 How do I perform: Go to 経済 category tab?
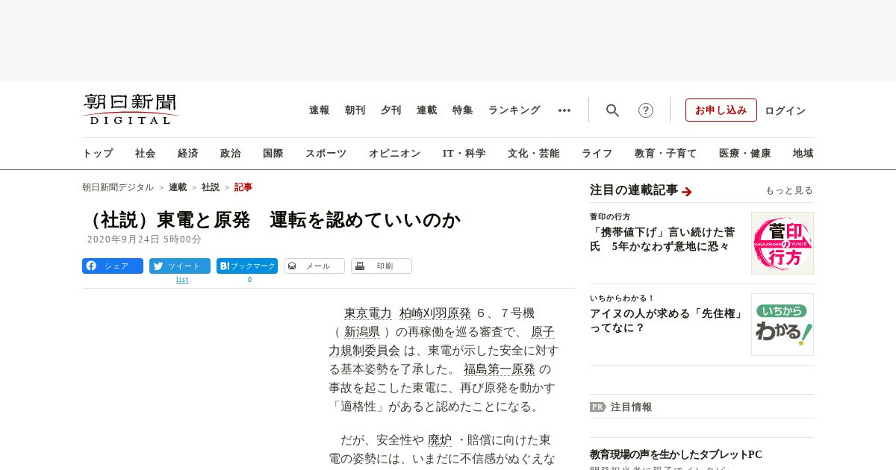pyautogui.click(x=188, y=154)
